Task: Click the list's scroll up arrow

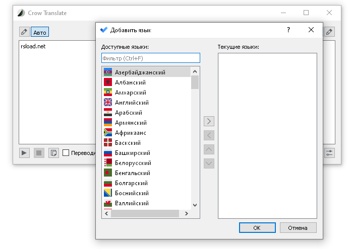Action: [x=195, y=71]
